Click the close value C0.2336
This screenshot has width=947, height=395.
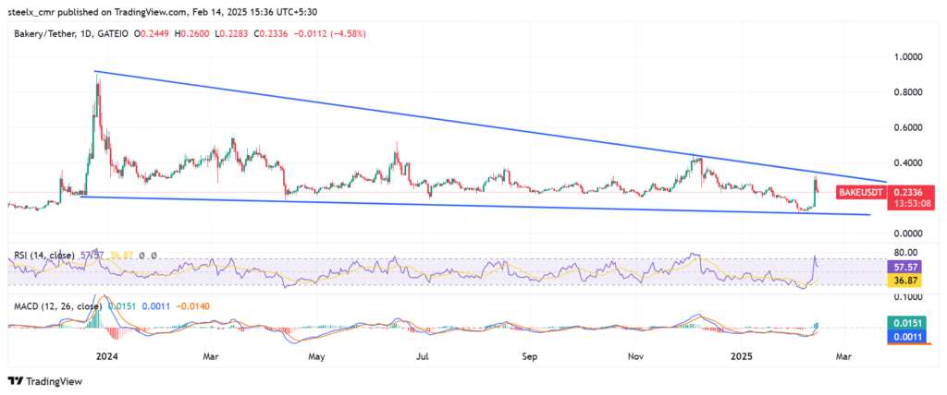(x=273, y=34)
